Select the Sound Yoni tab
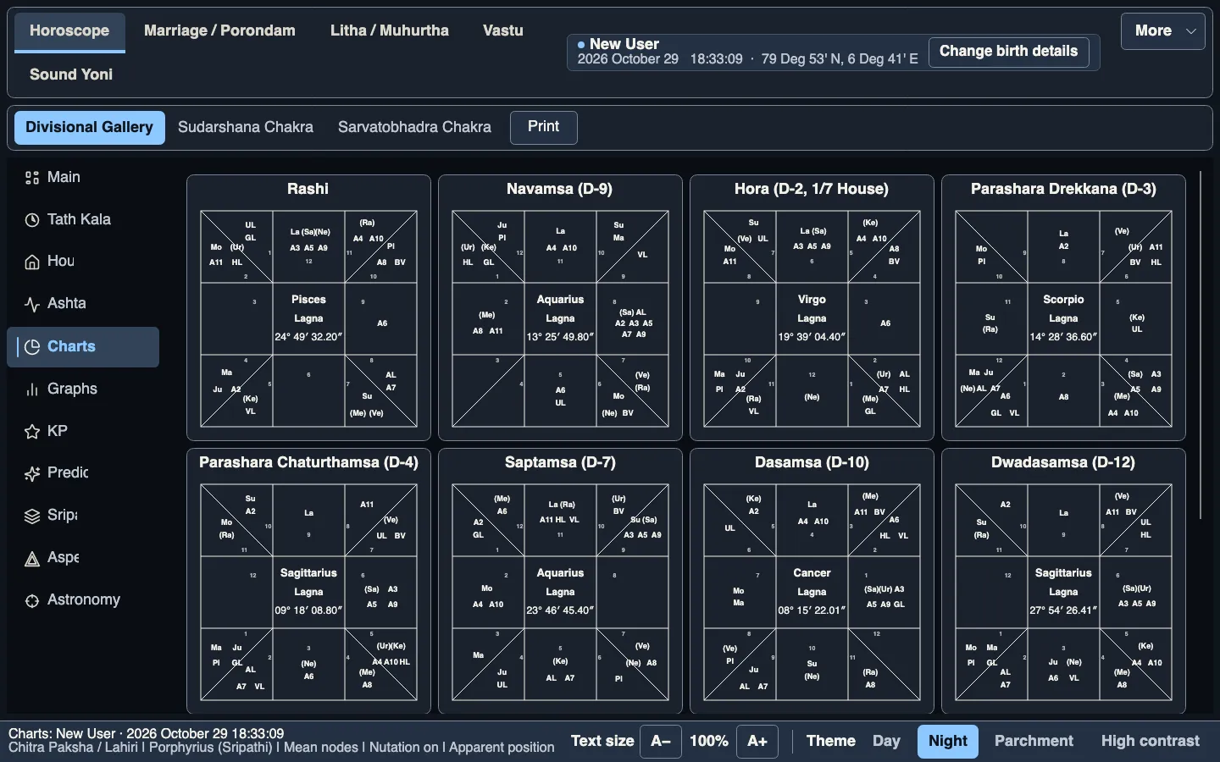 [71, 75]
